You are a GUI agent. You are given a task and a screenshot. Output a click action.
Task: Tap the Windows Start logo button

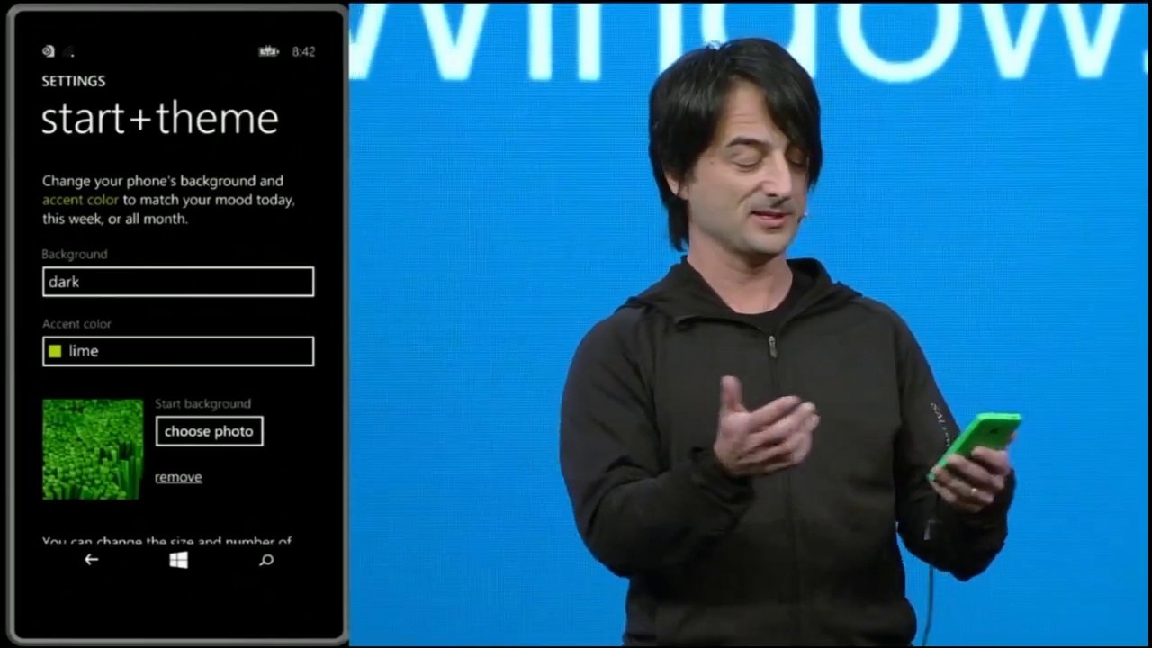pos(178,560)
